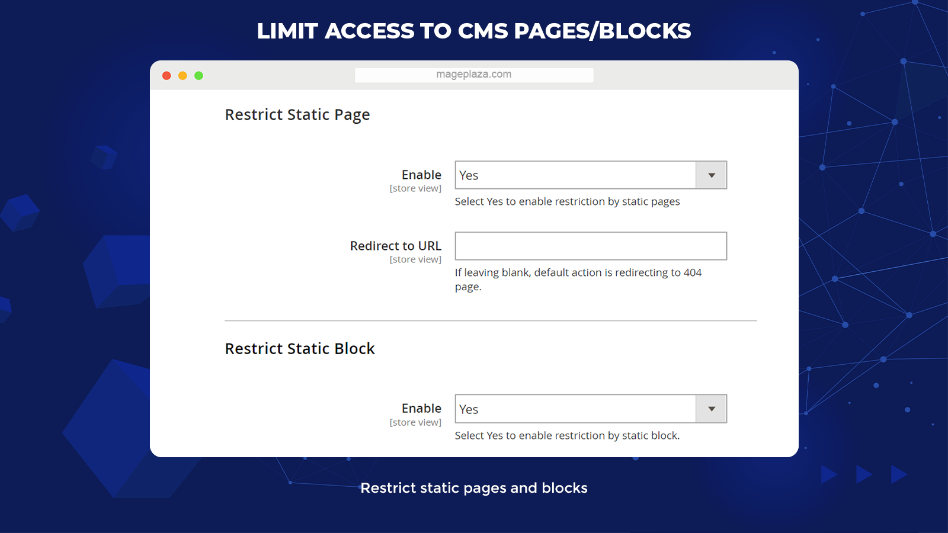This screenshot has width=948, height=533.
Task: Click the mageplaza.com address bar
Action: (x=474, y=75)
